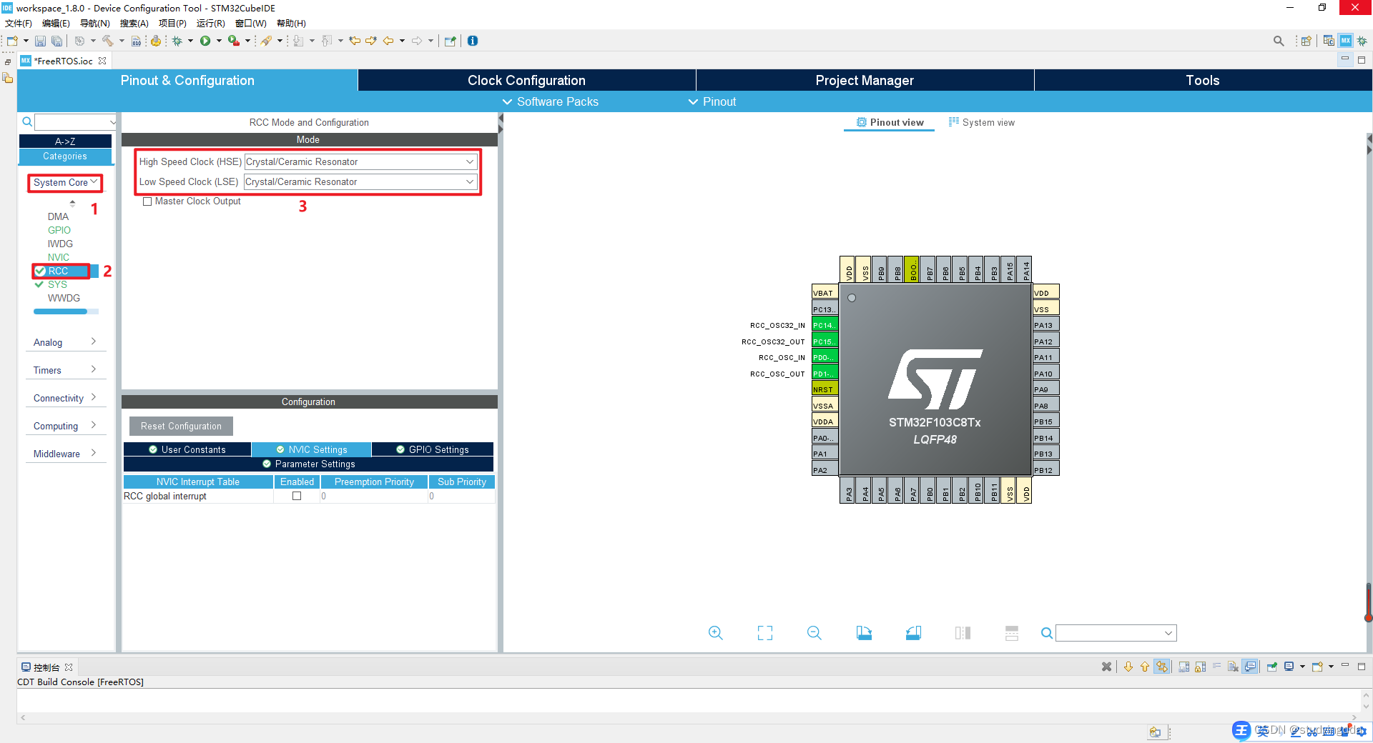This screenshot has width=1373, height=743.
Task: Select the green PC14 pin on the chip
Action: click(x=825, y=325)
